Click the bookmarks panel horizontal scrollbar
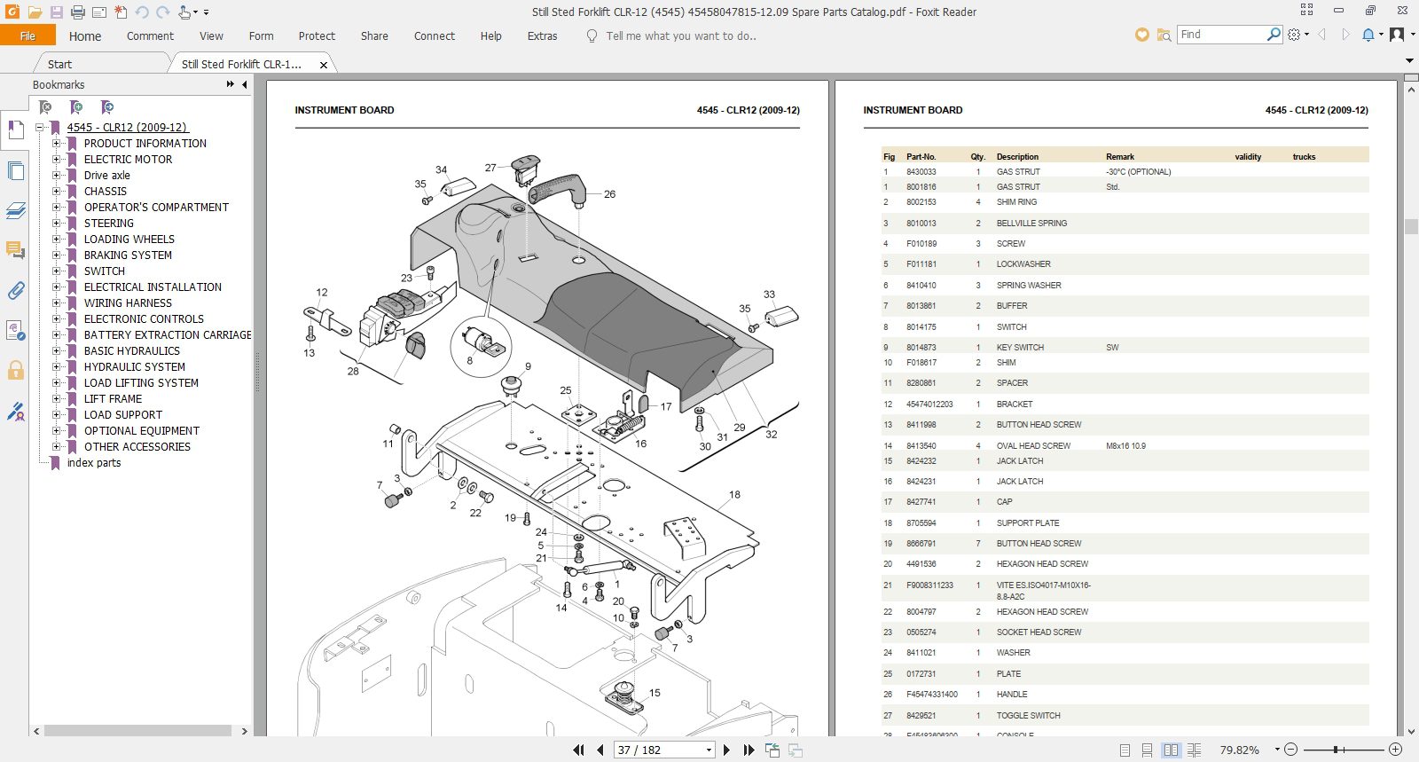Viewport: 1419px width, 762px height. (137, 731)
